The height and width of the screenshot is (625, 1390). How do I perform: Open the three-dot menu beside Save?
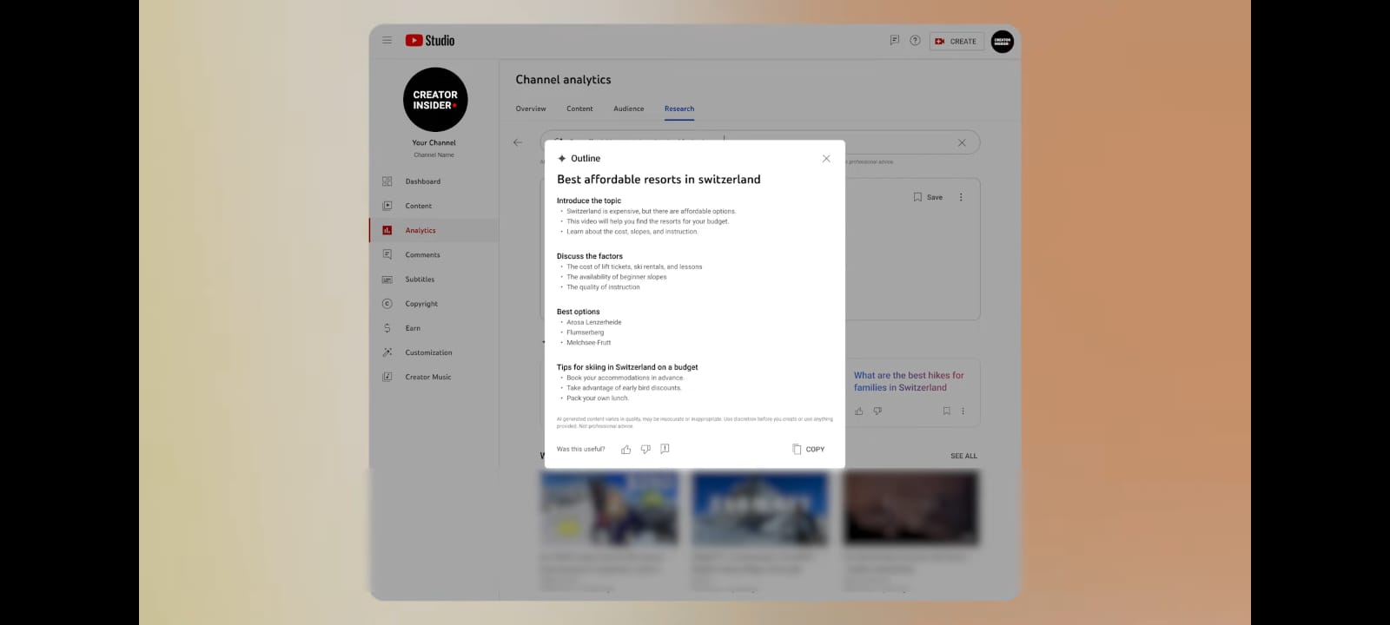click(x=961, y=198)
